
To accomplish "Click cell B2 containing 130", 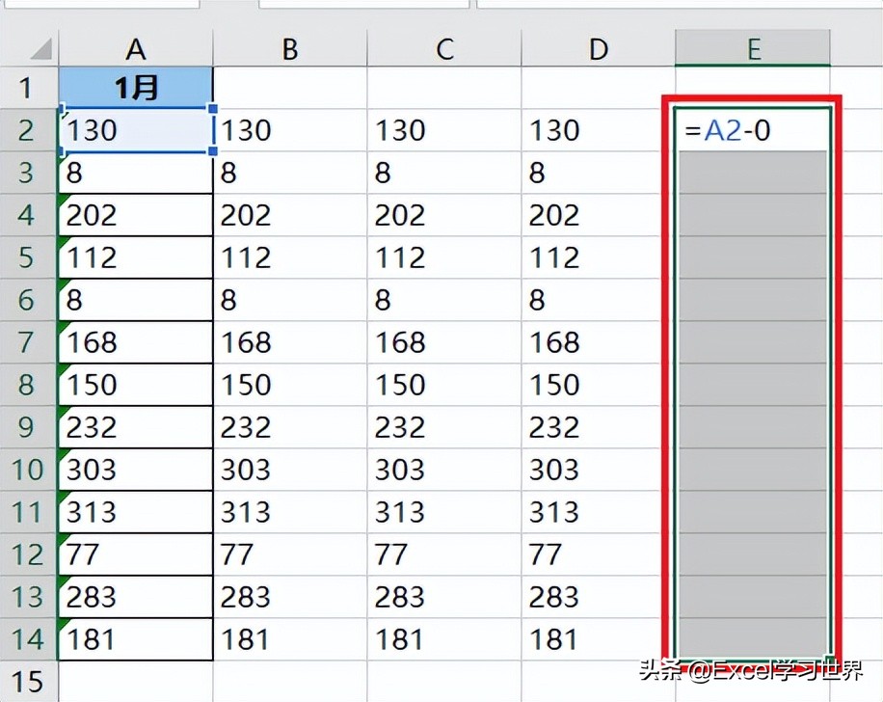I will pos(290,130).
